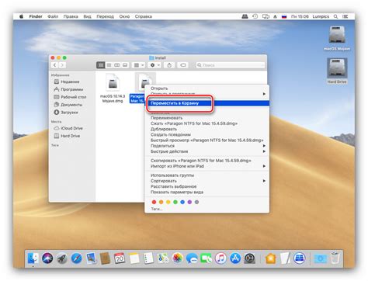
Task: Open Finder from the Dock
Action: 33,258
